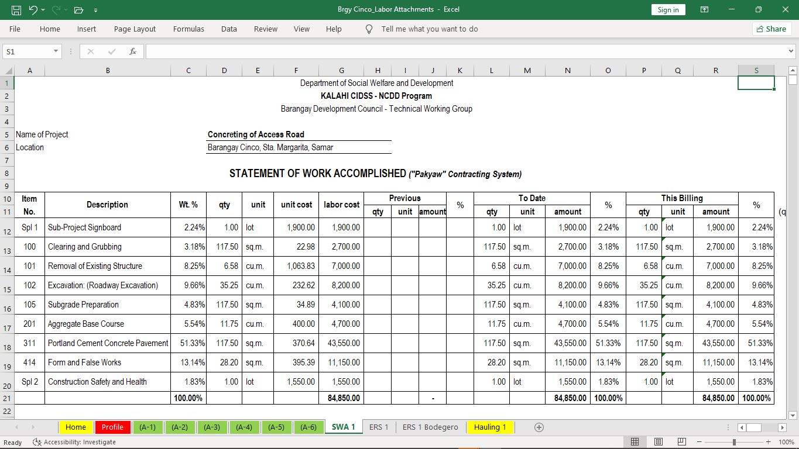Switch to Normal view

[x=635, y=443]
